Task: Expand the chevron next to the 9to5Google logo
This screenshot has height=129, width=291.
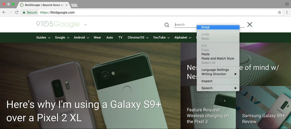Action: pos(85,25)
